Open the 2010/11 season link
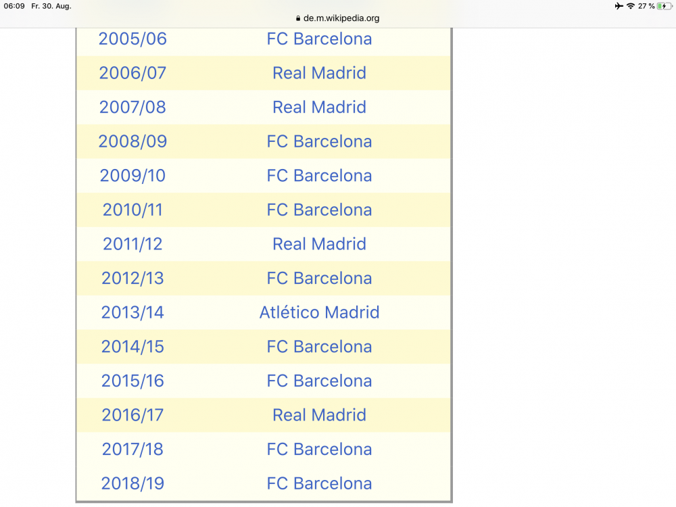This screenshot has height=507, width=676. (x=132, y=210)
